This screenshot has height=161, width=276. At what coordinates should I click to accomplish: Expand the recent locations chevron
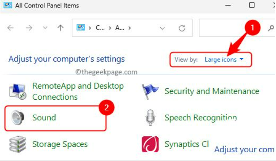click(45, 28)
